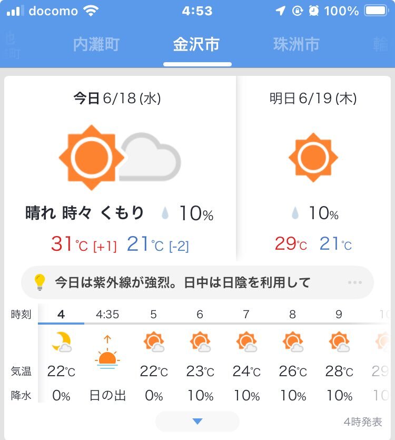Image resolution: width=395 pixels, height=440 pixels.
Task: Tap today's raindrop precipitation icon
Action: tap(166, 213)
